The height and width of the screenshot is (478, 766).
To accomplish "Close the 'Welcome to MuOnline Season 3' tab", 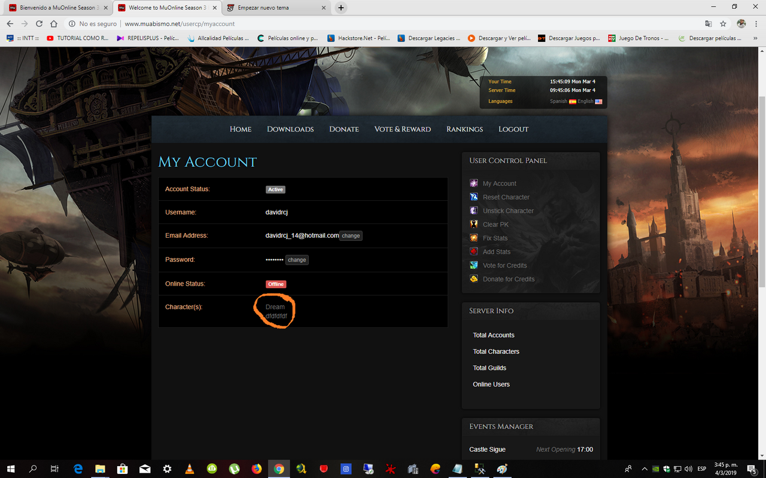I will pyautogui.click(x=215, y=8).
